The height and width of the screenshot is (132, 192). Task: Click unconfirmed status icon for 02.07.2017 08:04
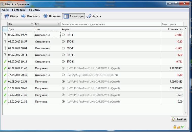coord(5,48)
